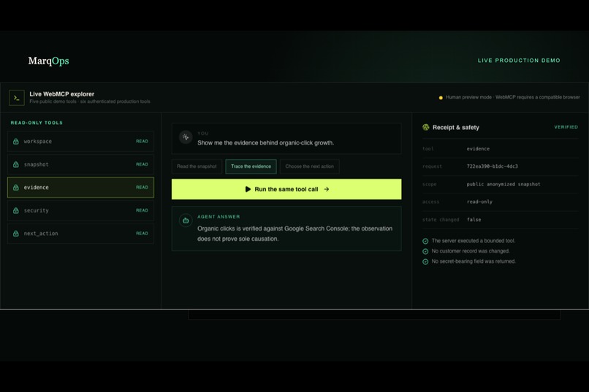Select the snapshot tool

point(80,164)
